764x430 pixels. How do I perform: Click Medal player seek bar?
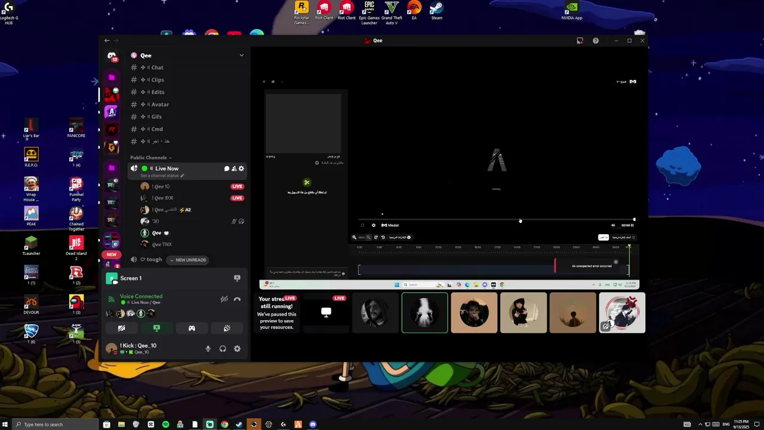coord(497,220)
